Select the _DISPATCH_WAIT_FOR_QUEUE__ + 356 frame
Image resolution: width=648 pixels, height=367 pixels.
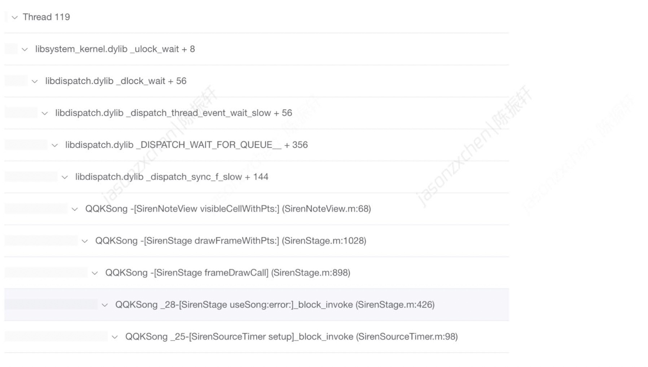click(x=186, y=145)
